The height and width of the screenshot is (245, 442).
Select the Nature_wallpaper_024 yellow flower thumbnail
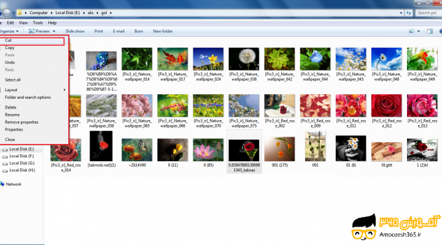tap(208, 59)
